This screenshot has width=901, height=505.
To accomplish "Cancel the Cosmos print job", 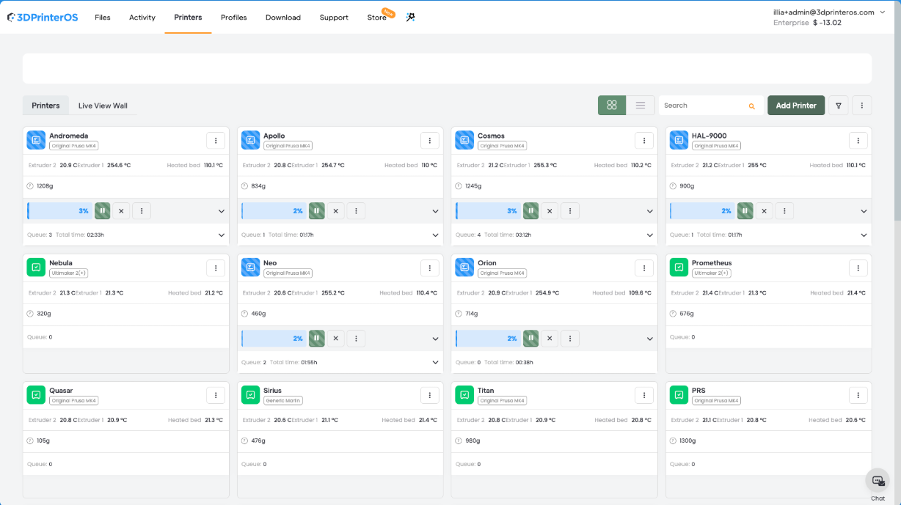I will pyautogui.click(x=550, y=211).
